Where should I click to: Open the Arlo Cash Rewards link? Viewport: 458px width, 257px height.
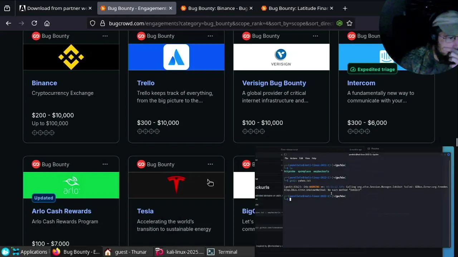point(62,211)
